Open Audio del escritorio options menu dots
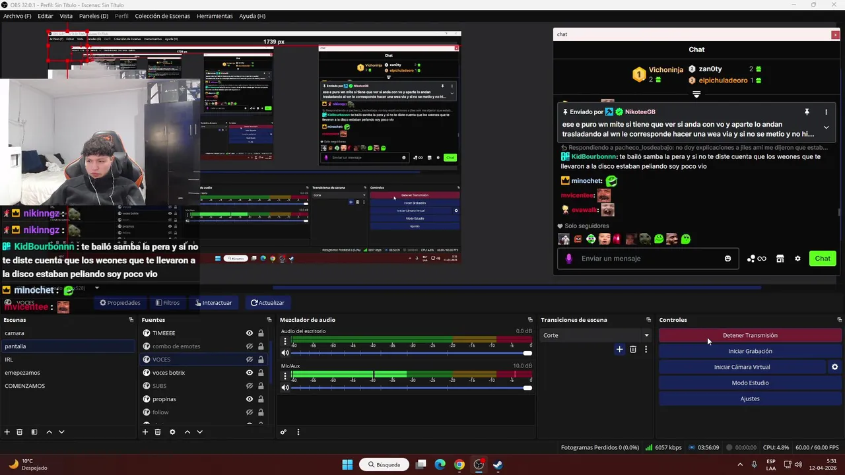The width and height of the screenshot is (845, 475). click(285, 342)
